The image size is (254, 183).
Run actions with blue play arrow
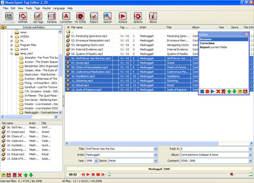coord(213,91)
